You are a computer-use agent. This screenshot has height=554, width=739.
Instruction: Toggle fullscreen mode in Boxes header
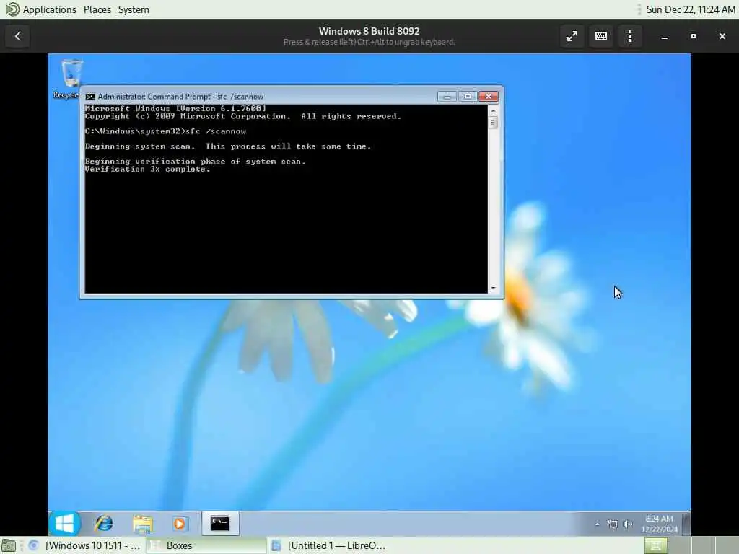click(572, 36)
